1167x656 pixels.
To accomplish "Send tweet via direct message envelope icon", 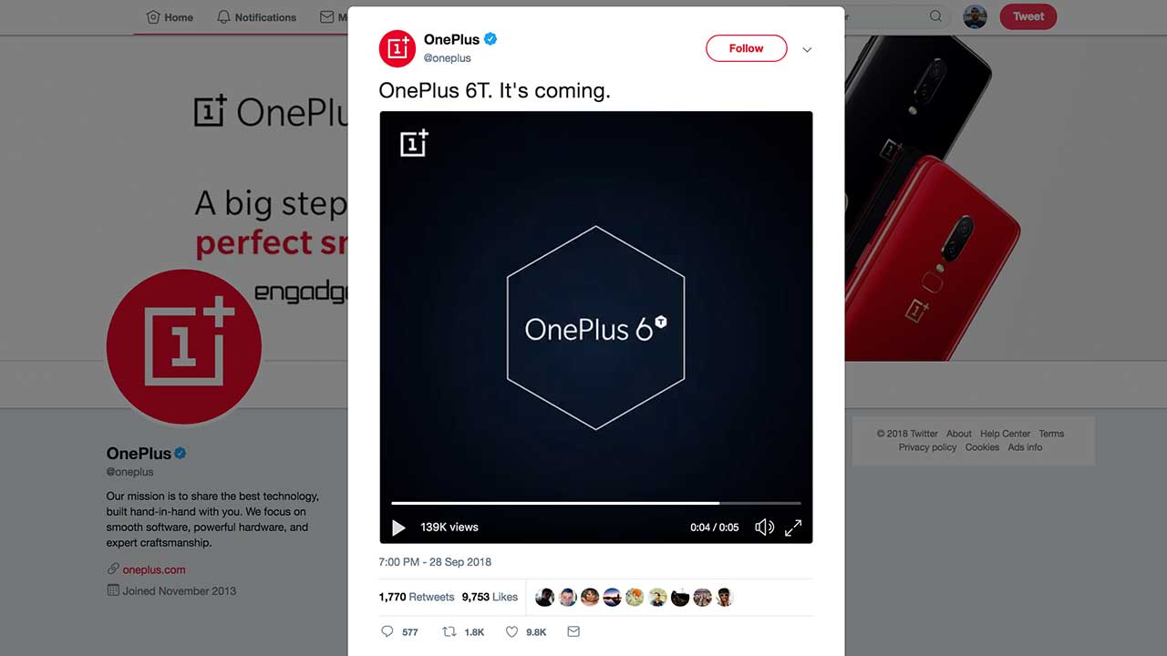I will coord(573,631).
